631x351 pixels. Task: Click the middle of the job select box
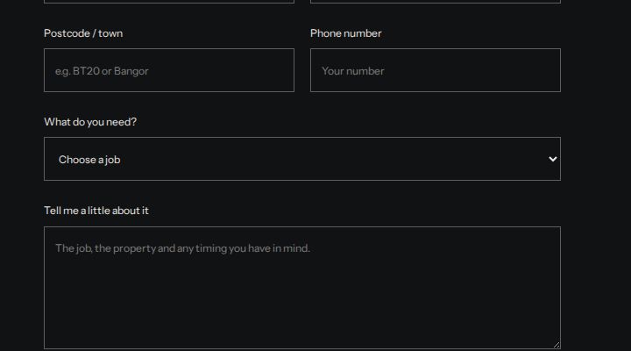[302, 159]
